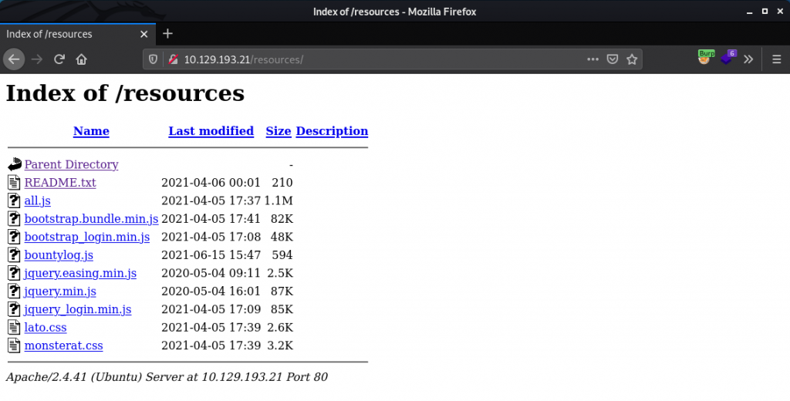
Task: Select the Index of /resources tab
Action: (69, 34)
